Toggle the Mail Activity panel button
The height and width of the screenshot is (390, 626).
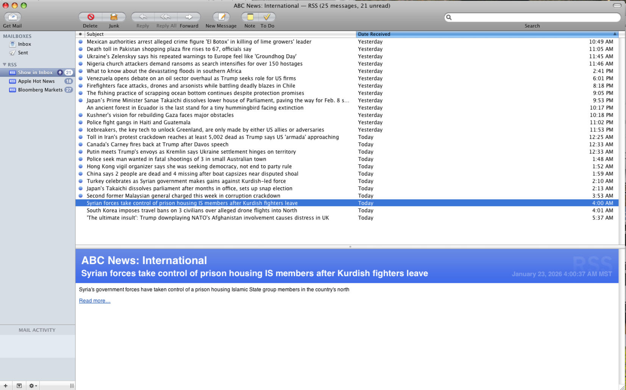19,386
